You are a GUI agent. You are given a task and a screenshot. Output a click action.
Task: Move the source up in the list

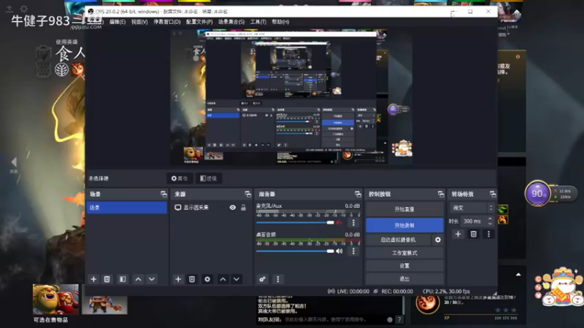(223, 279)
